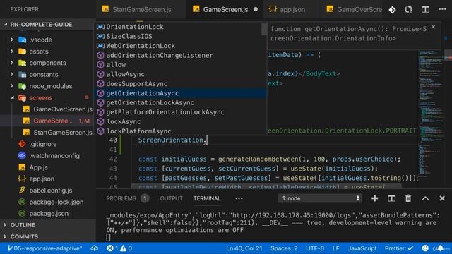
Task: Change LF end of line sequence
Action: (336, 248)
